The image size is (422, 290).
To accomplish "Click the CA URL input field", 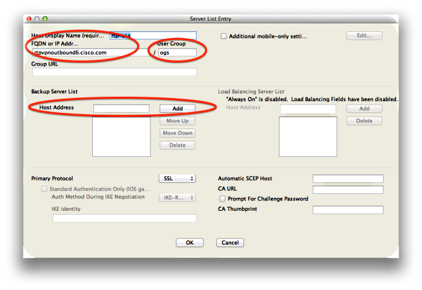I will [x=348, y=189].
